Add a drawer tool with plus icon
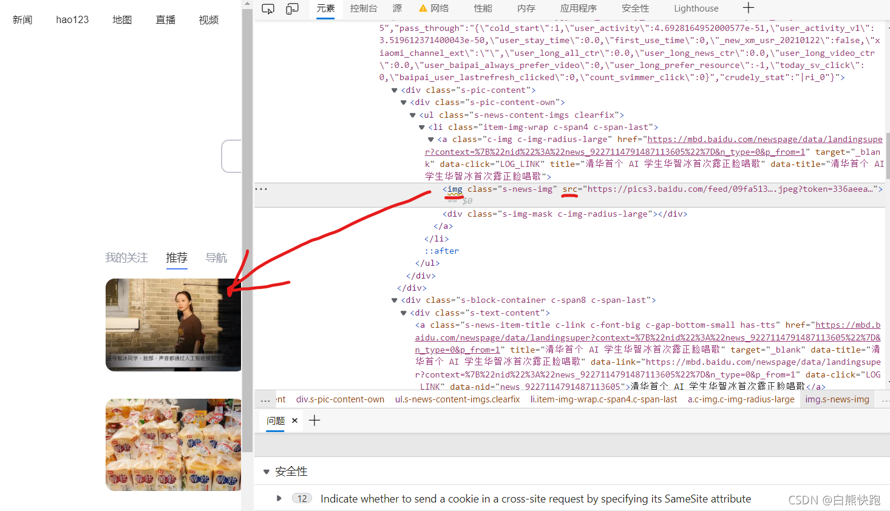Screen dimensions: 890x511 (x=314, y=421)
